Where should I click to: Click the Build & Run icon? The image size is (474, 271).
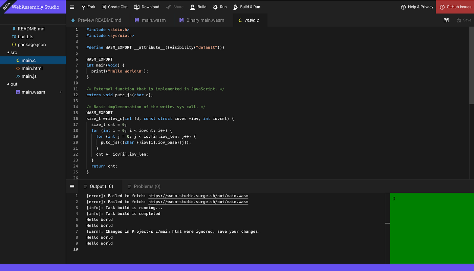pos(236,7)
